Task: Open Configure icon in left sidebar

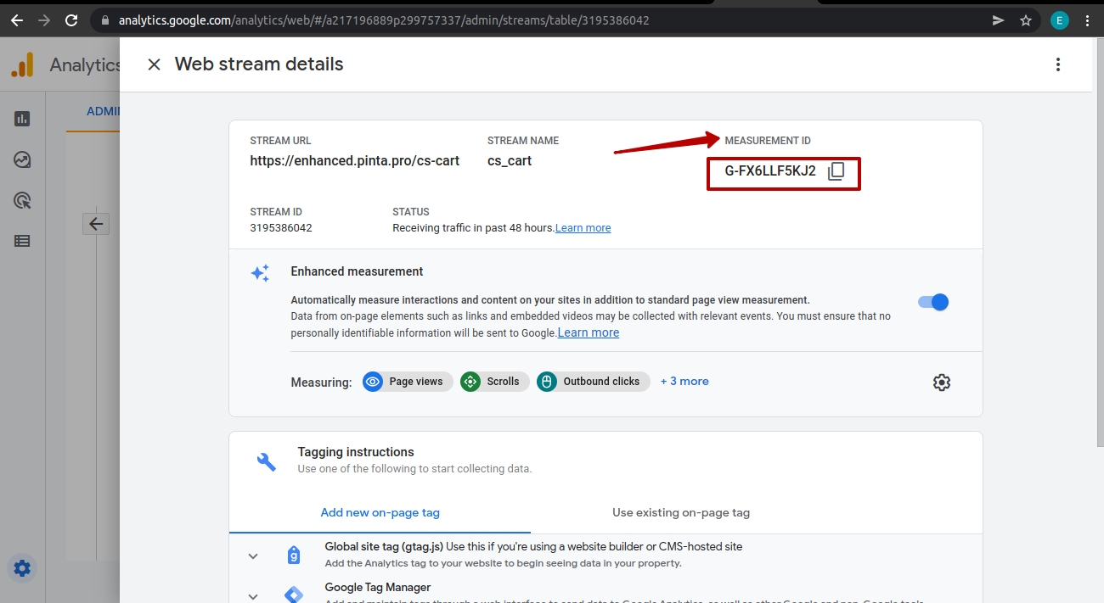Action: pyautogui.click(x=23, y=241)
